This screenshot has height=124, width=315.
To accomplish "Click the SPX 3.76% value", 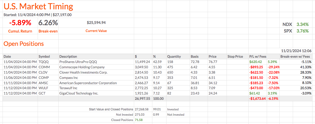I will tap(303, 31).
